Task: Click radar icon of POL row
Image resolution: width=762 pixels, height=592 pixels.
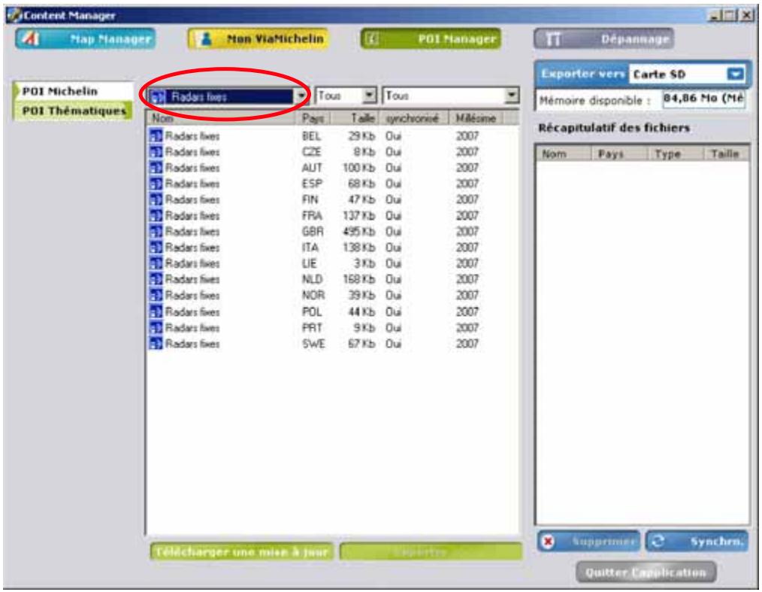Action: [156, 311]
